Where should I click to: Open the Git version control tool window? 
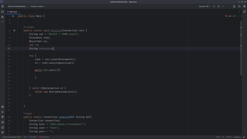point(3,132)
